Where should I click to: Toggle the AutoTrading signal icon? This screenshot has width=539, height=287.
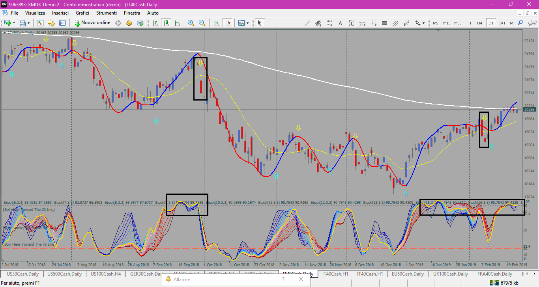(140, 23)
